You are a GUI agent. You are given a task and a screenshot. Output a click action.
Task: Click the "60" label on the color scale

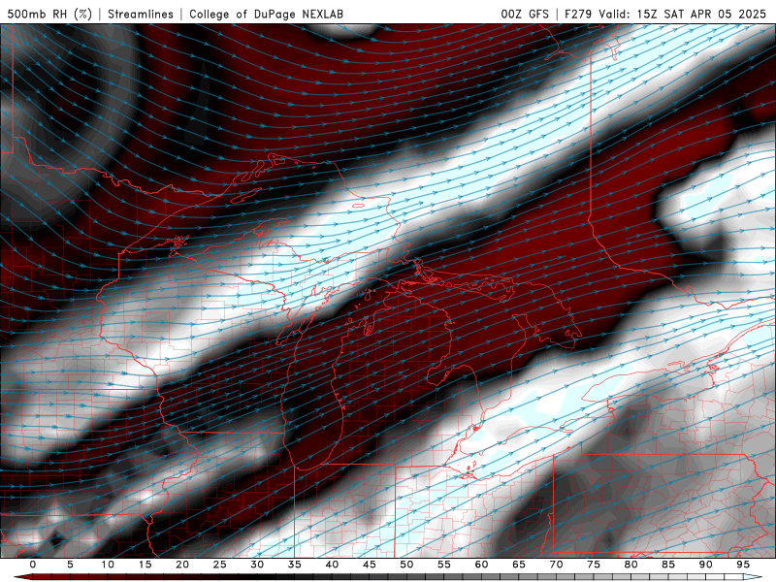pos(481,565)
